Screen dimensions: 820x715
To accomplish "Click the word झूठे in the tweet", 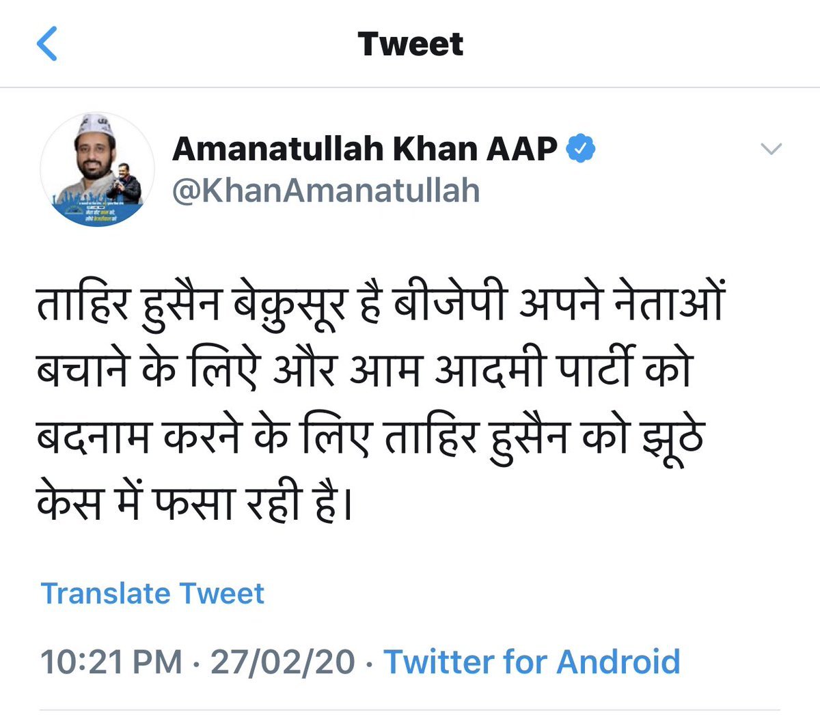I will [670, 438].
